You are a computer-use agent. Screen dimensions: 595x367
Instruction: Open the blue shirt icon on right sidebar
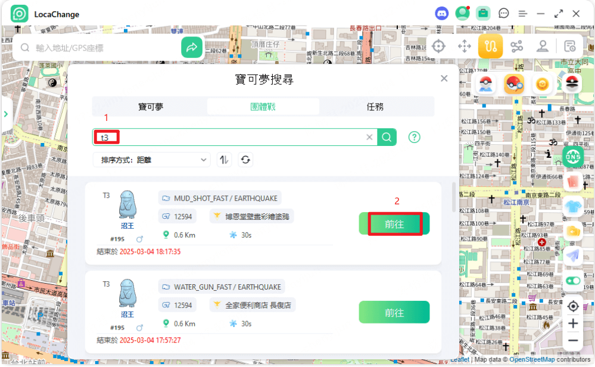coord(573,207)
